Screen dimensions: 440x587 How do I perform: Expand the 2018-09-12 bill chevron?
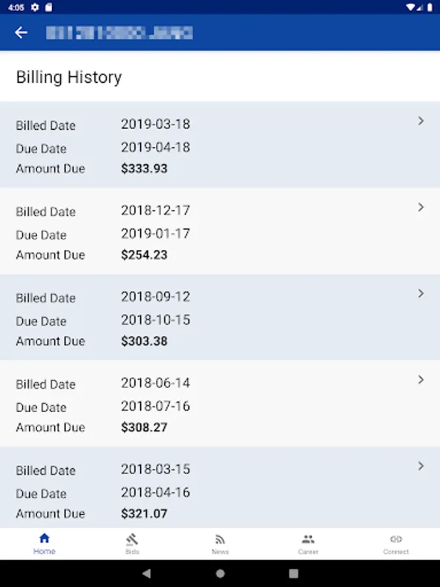click(421, 293)
